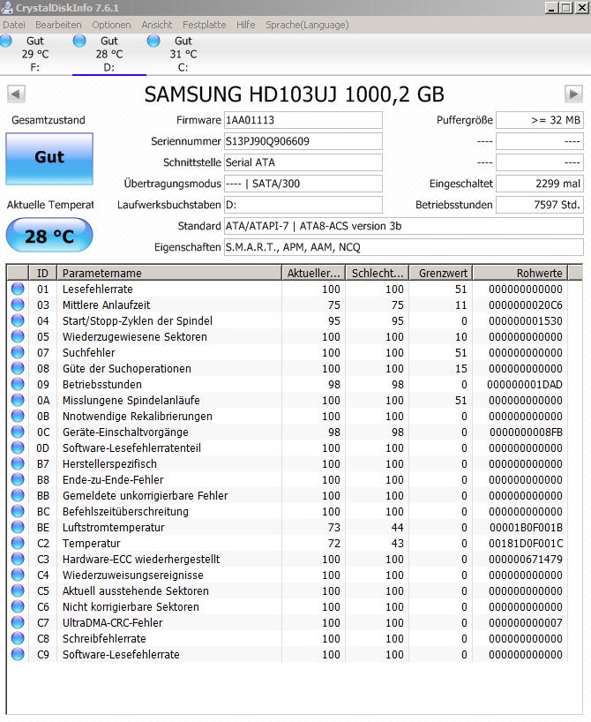Screen dimensions: 591x722
Task: Click status icon for Nnotwendige Rekalibrierungen
Action: tap(18, 417)
